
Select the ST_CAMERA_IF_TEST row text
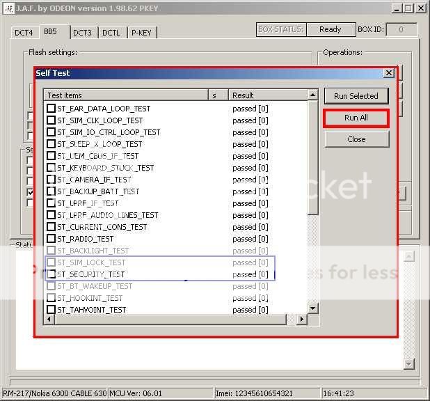coord(94,180)
